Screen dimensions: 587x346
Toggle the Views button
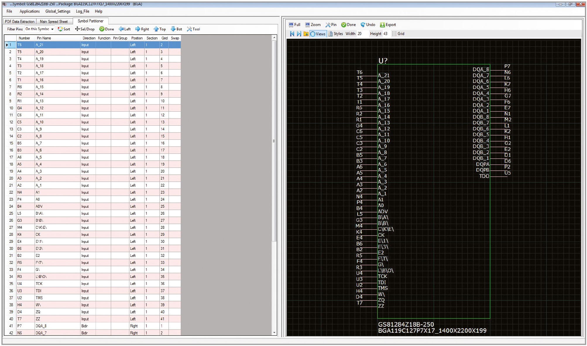pyautogui.click(x=318, y=34)
